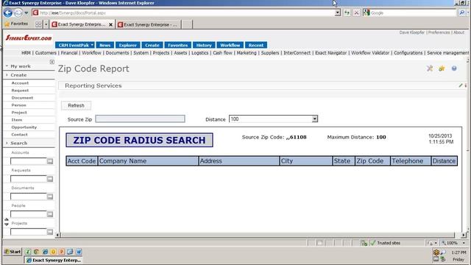Switch to the second Exact Synergy Enterprise tab
The height and width of the screenshot is (265, 471).
click(149, 24)
